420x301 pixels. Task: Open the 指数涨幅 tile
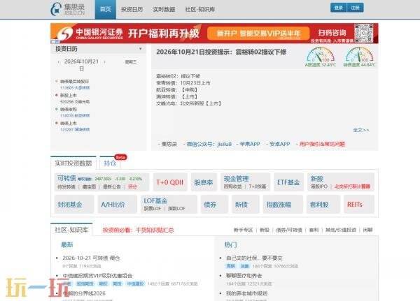tap(283, 205)
